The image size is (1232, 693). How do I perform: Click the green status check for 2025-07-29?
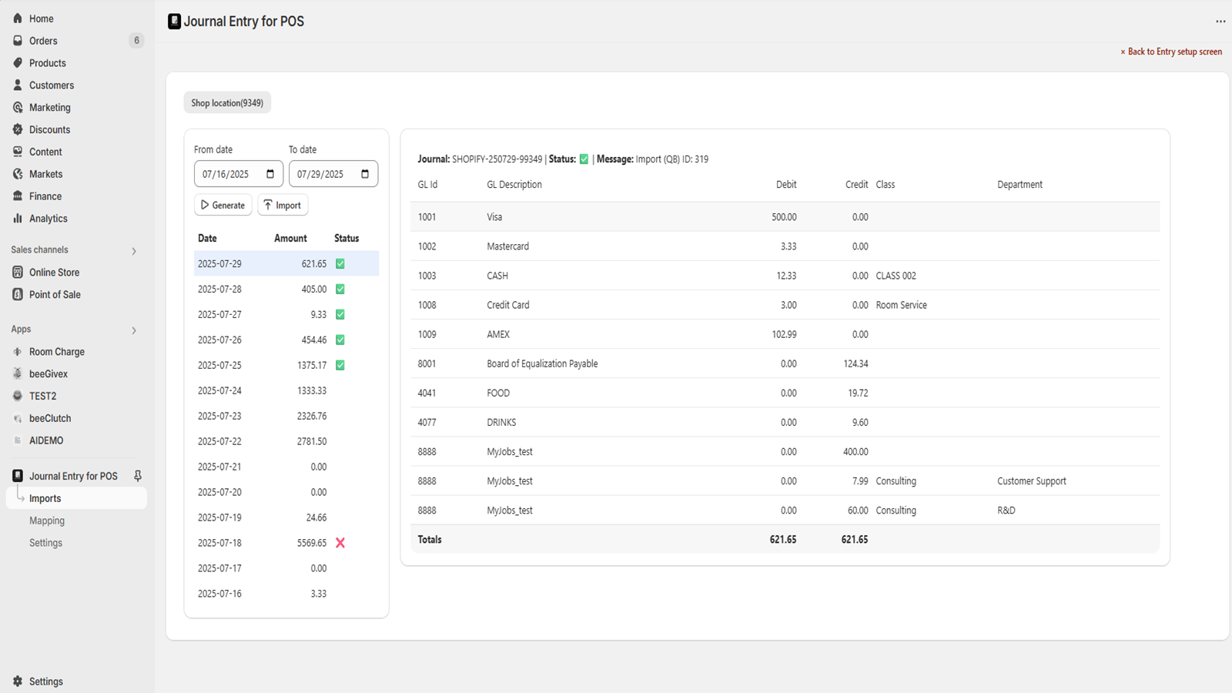pyautogui.click(x=340, y=263)
